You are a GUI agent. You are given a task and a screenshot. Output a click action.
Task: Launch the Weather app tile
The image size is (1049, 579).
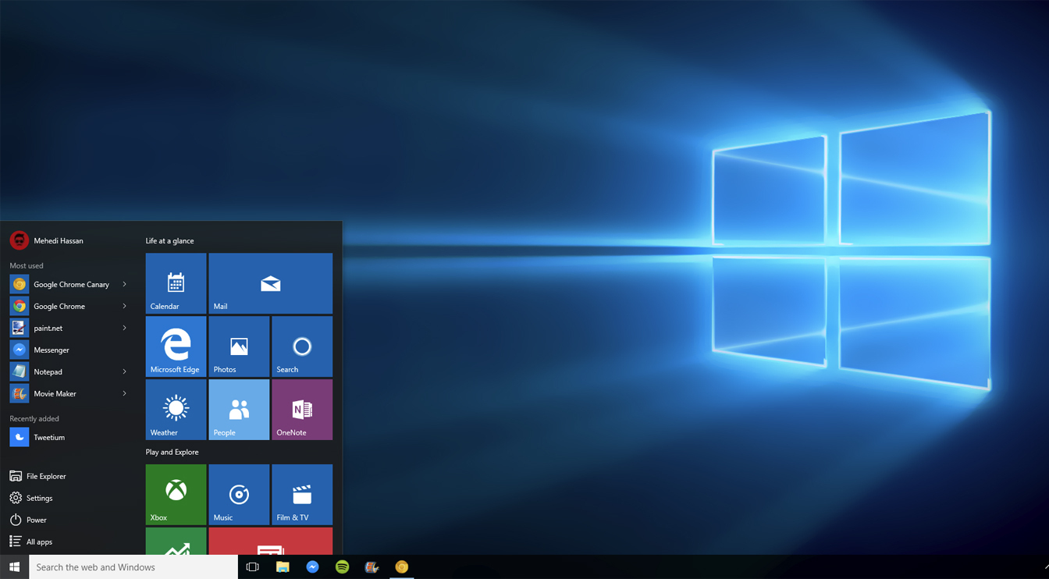[x=176, y=409]
